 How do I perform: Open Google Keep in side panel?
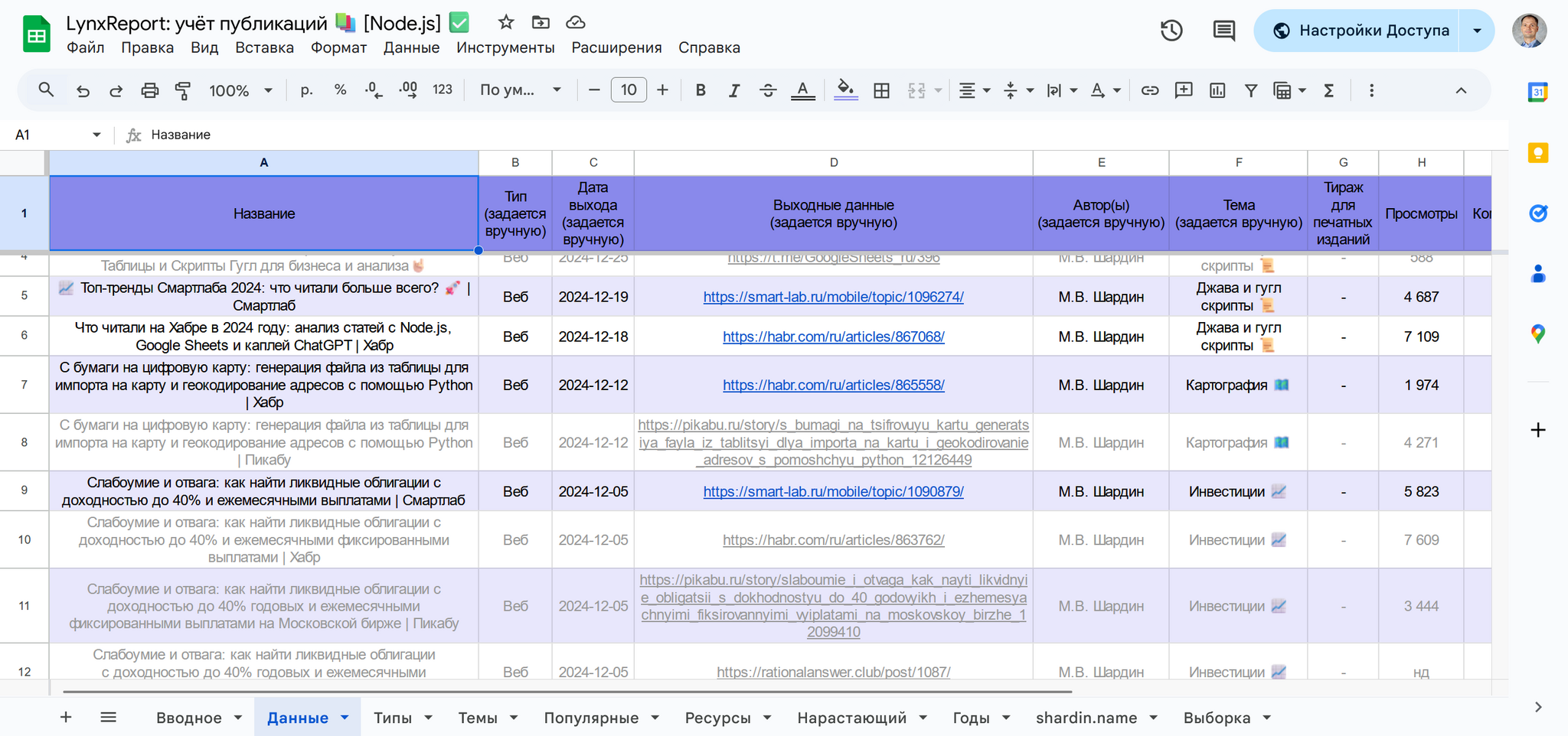click(1537, 153)
